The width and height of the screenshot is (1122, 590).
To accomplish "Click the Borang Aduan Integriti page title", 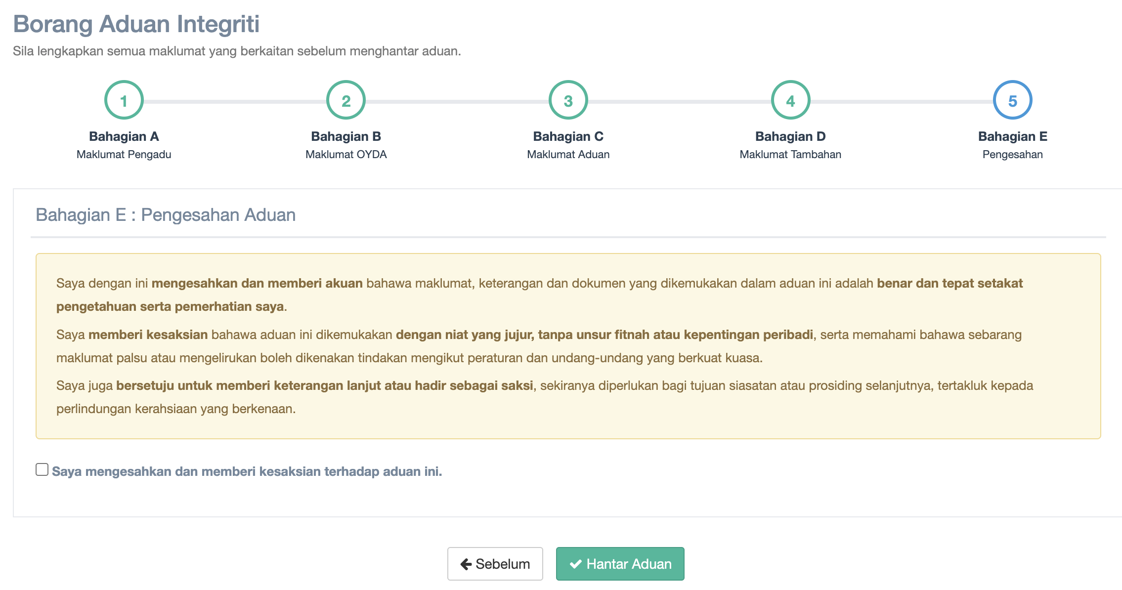I will click(x=136, y=24).
